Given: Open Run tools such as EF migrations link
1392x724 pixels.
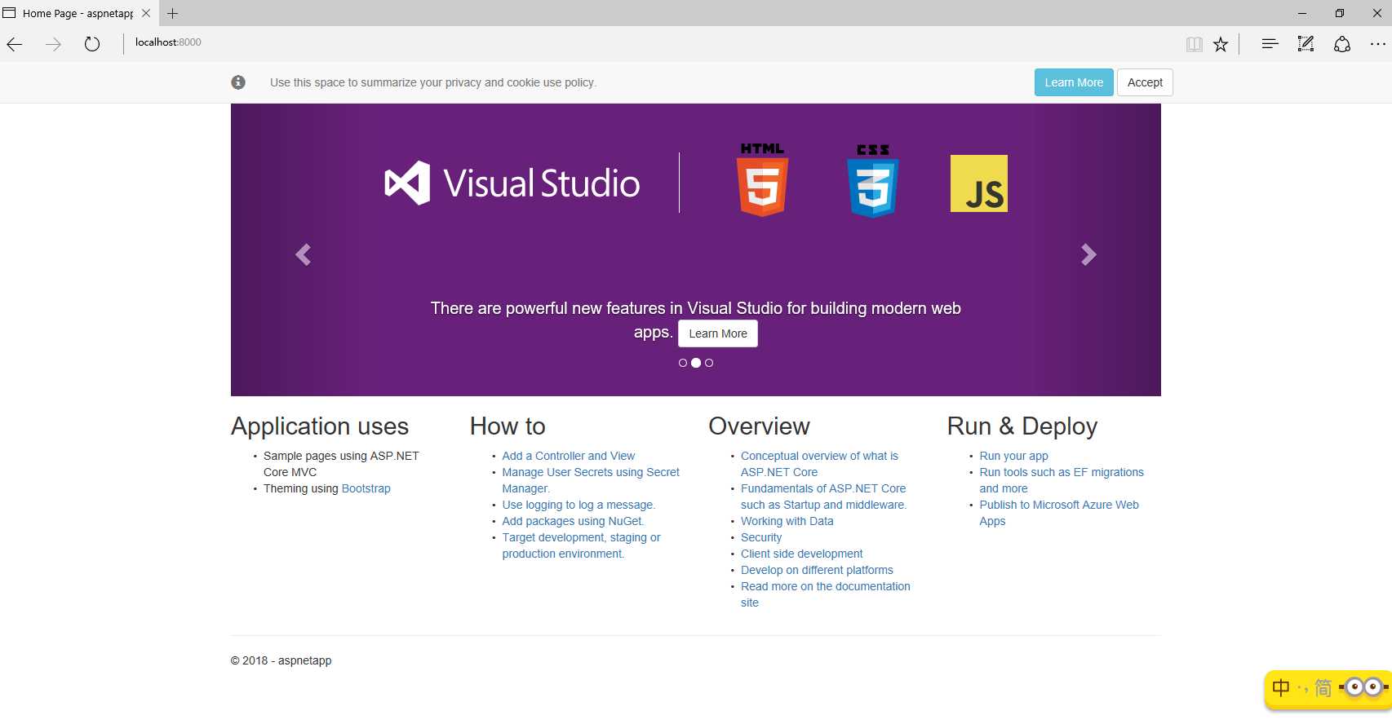Looking at the screenshot, I should [1062, 480].
